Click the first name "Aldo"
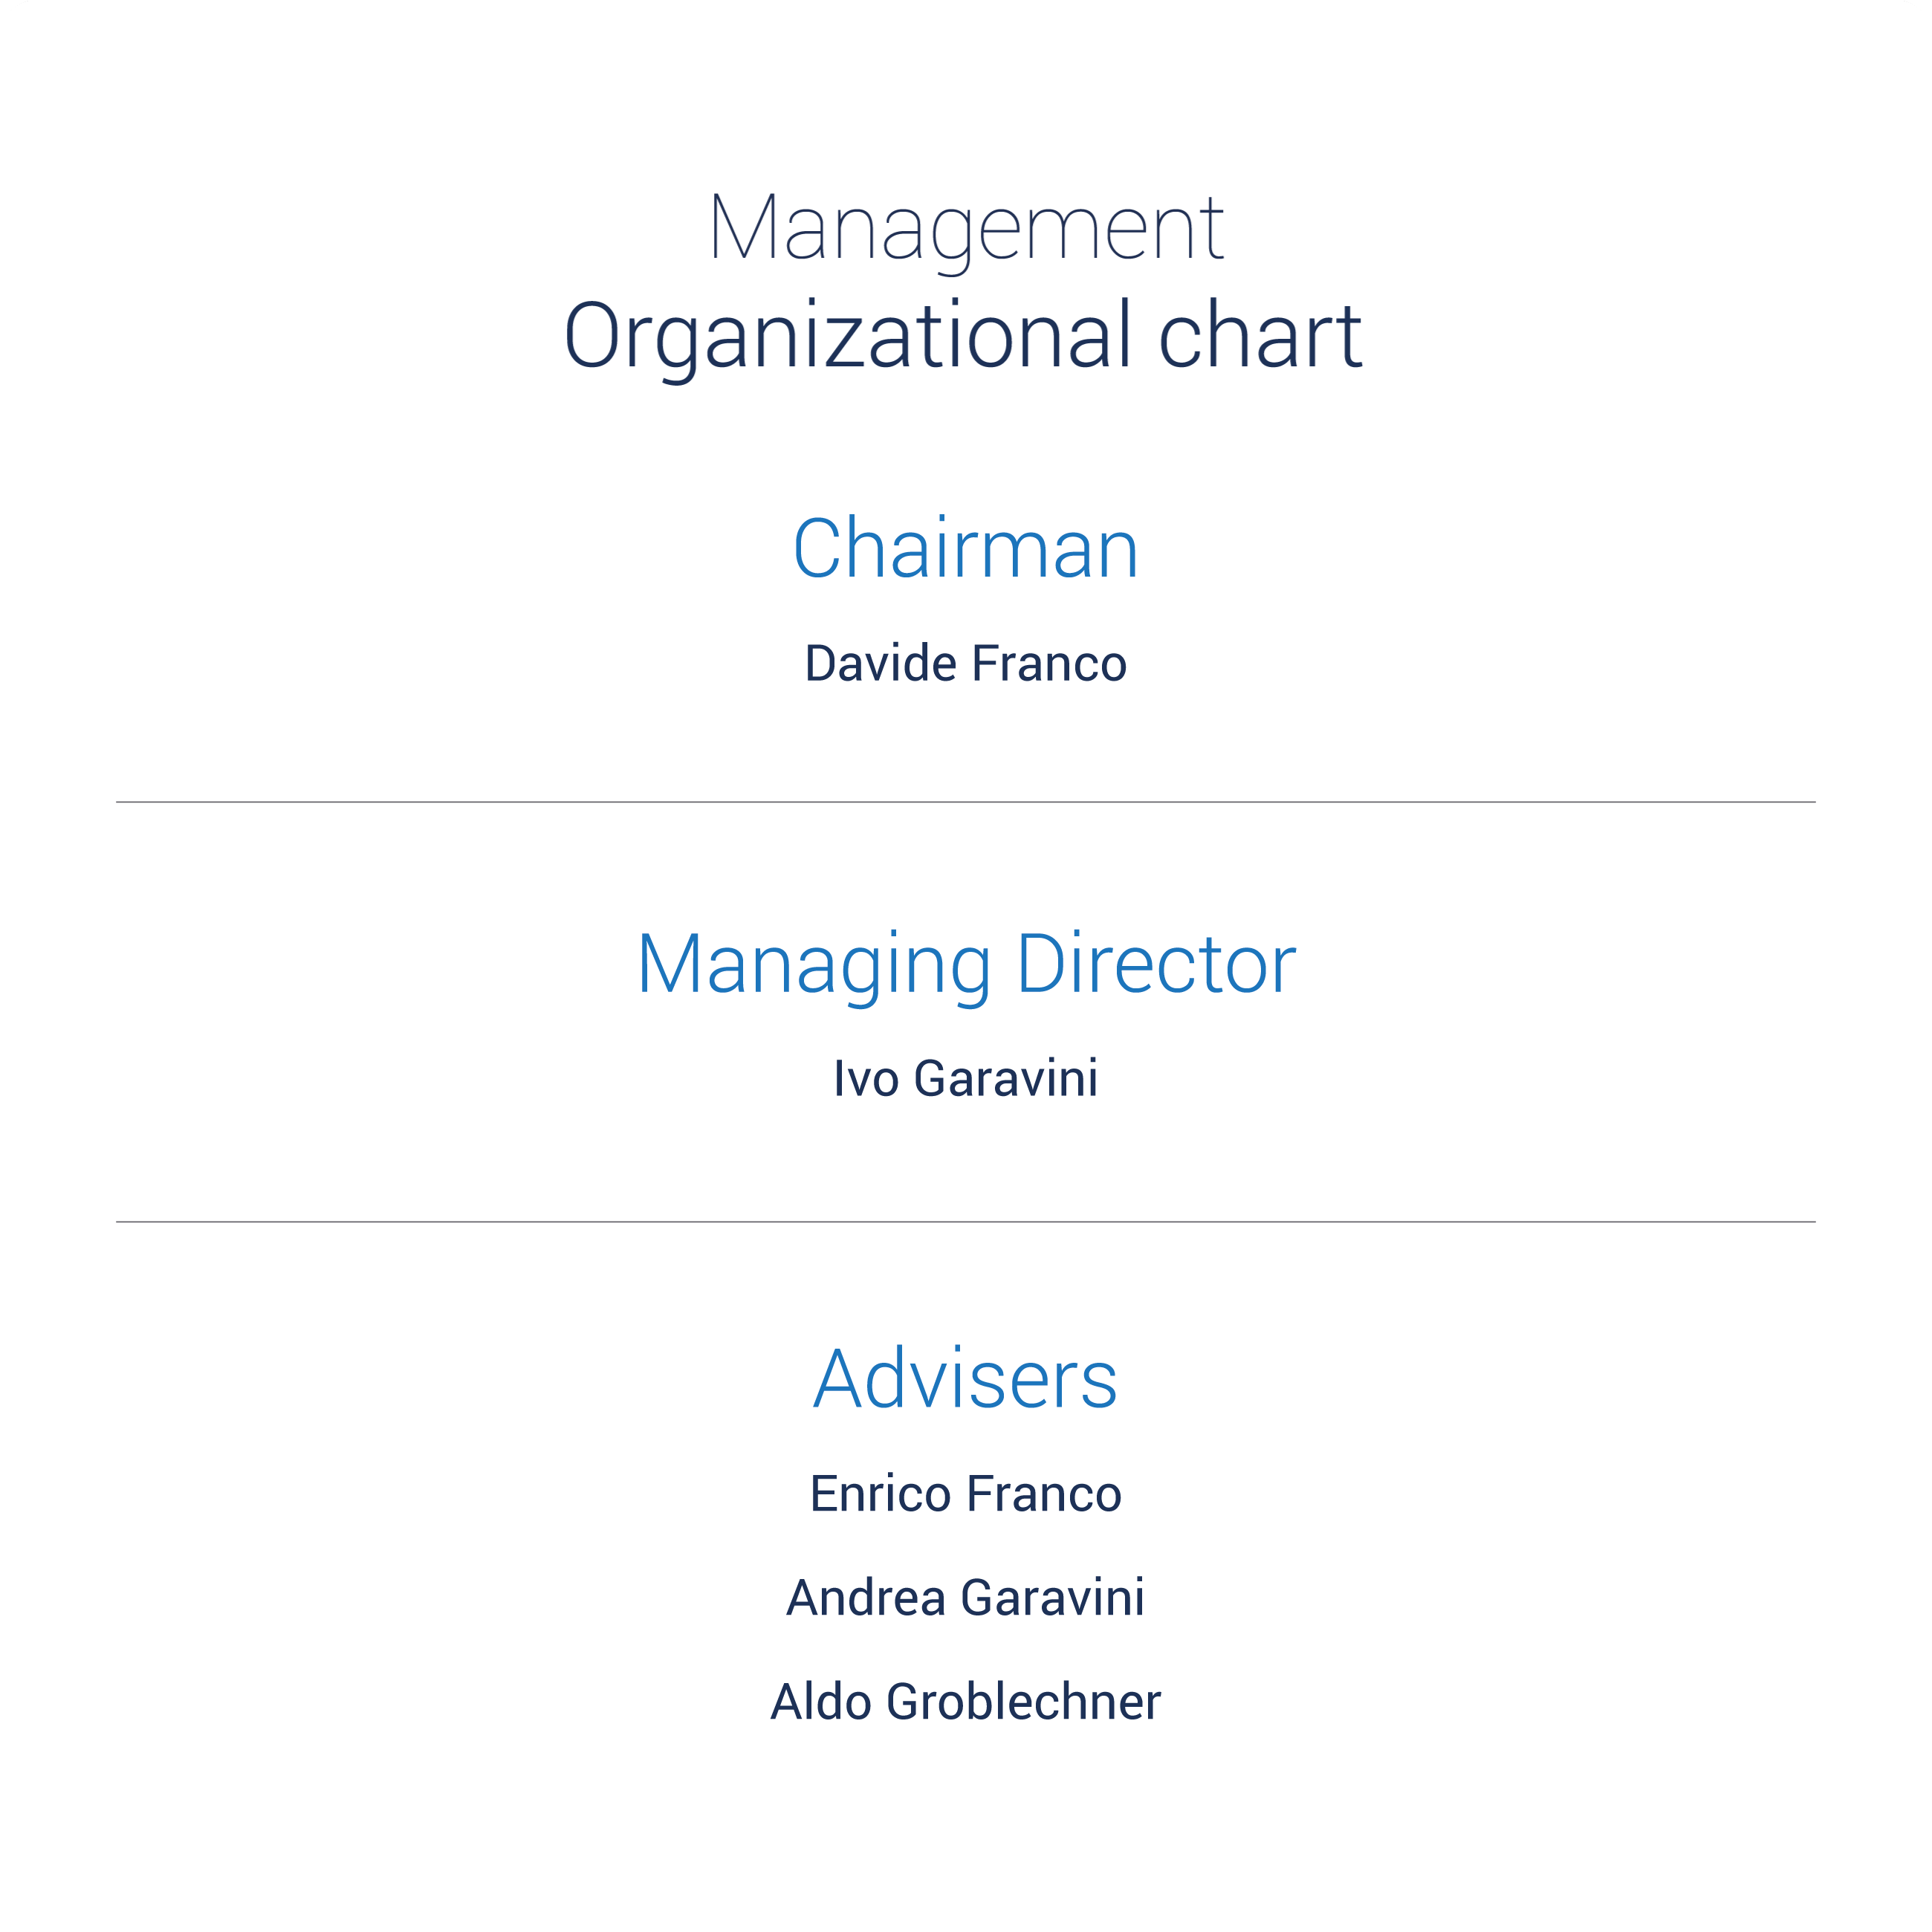 pos(821,1702)
